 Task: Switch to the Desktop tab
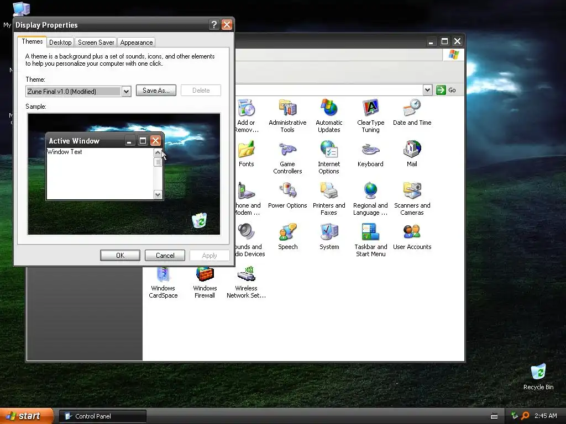(x=60, y=42)
